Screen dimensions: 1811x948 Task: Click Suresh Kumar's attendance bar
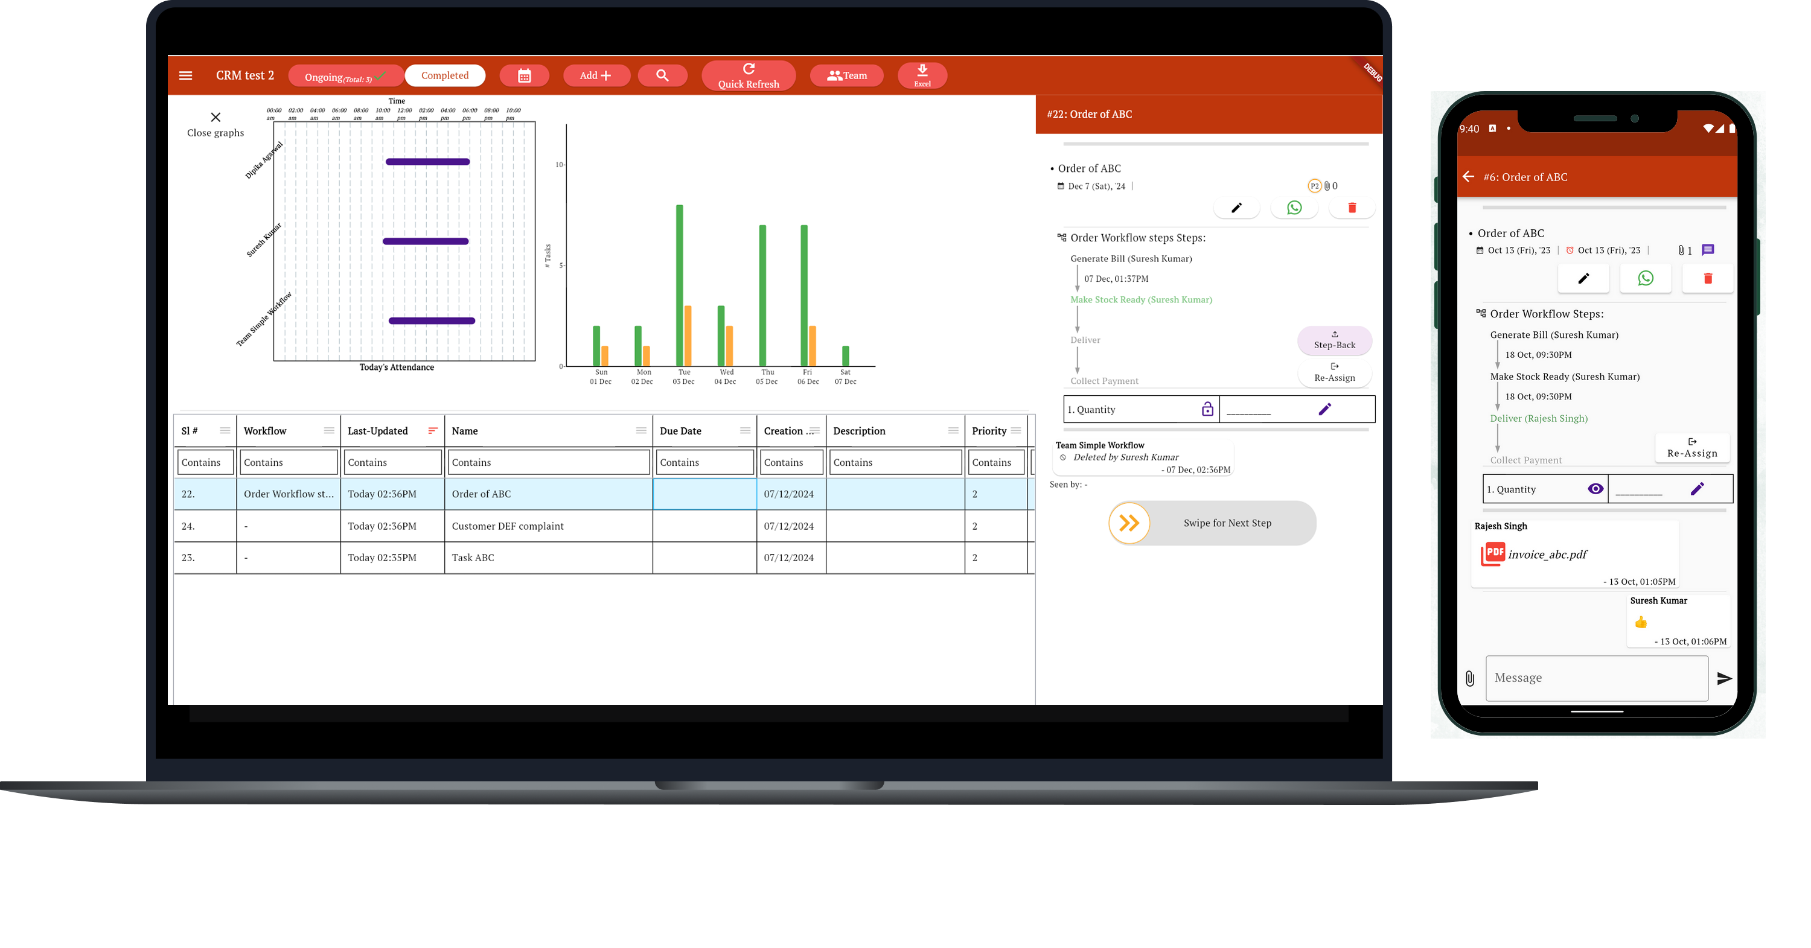(x=426, y=241)
